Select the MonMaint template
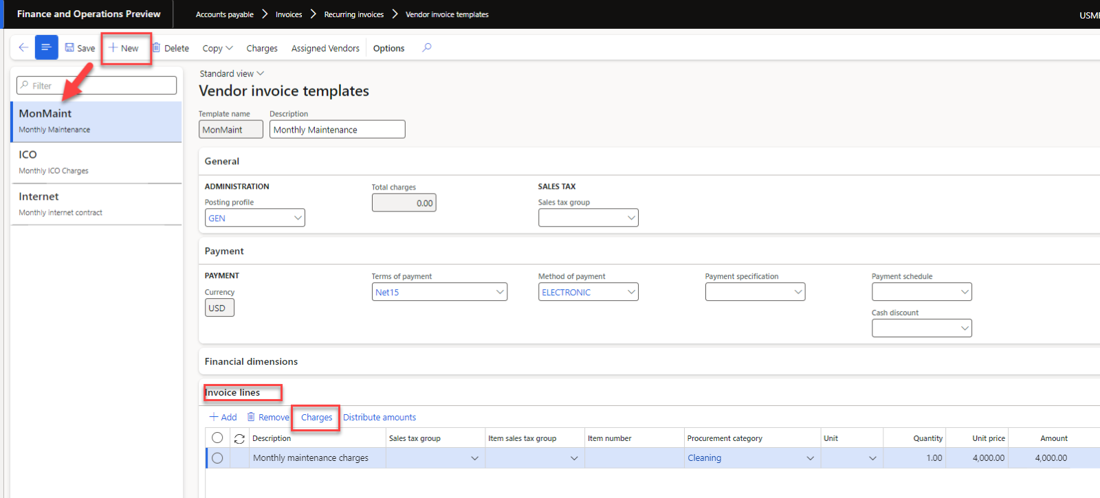1100x498 pixels. pyautogui.click(x=96, y=121)
